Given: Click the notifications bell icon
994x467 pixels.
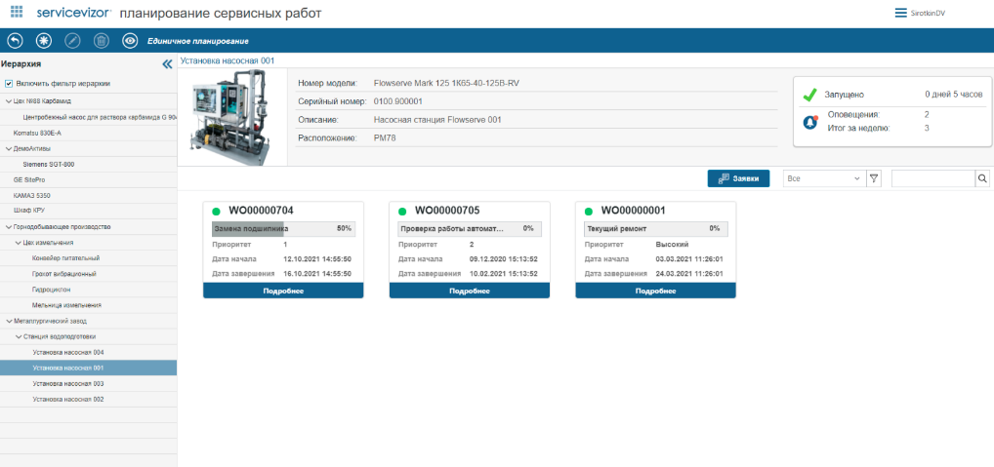Looking at the screenshot, I should tap(810, 123).
